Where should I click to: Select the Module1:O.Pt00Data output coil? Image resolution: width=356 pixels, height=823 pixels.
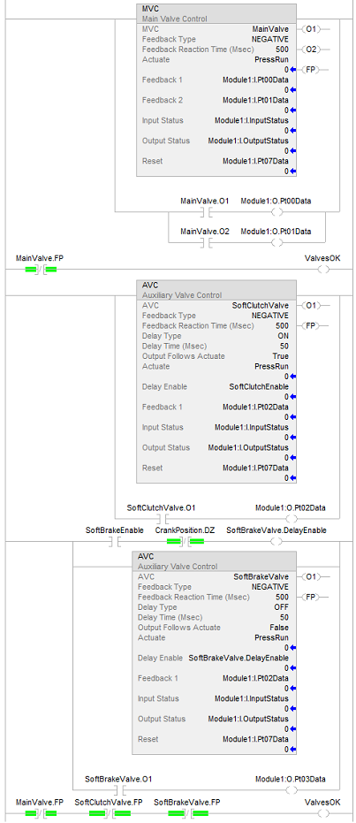click(x=276, y=212)
